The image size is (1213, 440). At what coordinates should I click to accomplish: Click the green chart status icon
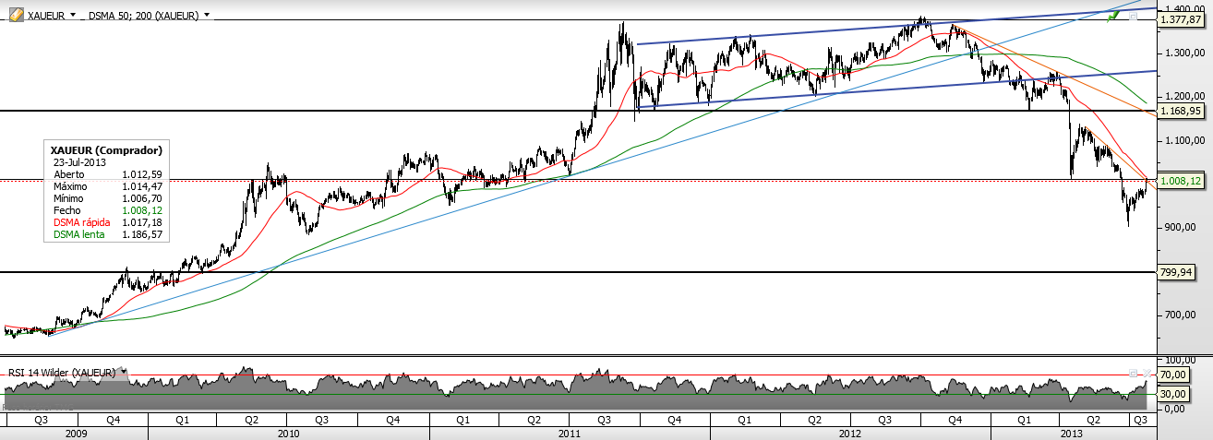[x=1113, y=16]
